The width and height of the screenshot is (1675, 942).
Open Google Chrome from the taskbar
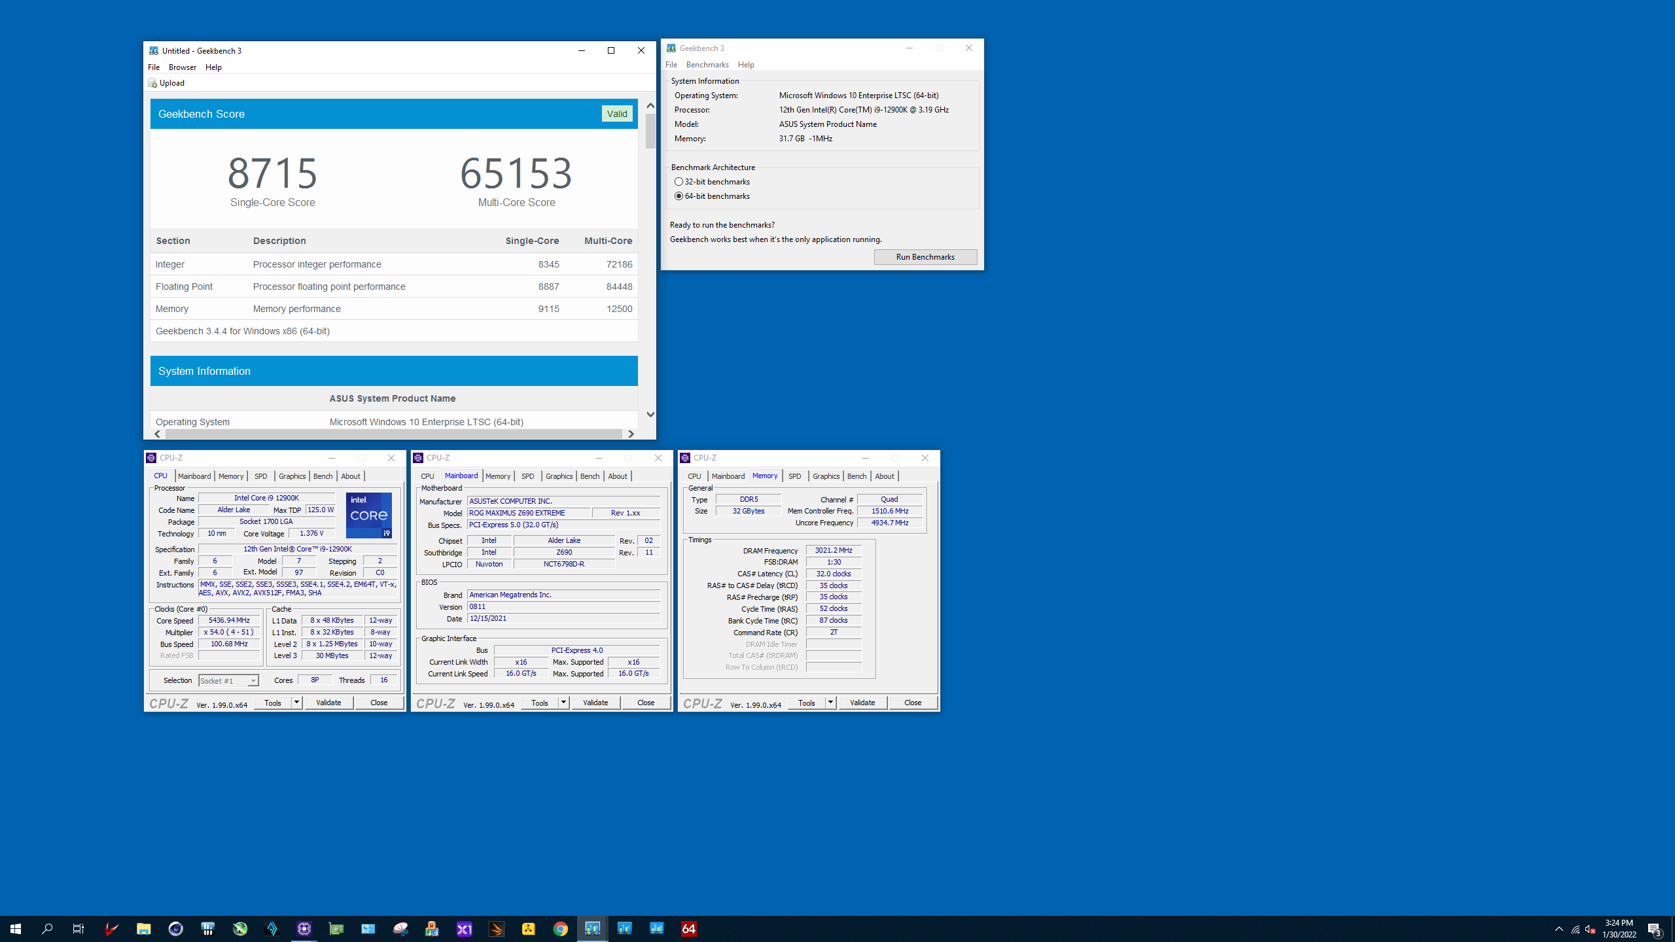pos(560,929)
